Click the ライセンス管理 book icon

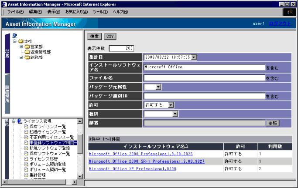click(20, 121)
